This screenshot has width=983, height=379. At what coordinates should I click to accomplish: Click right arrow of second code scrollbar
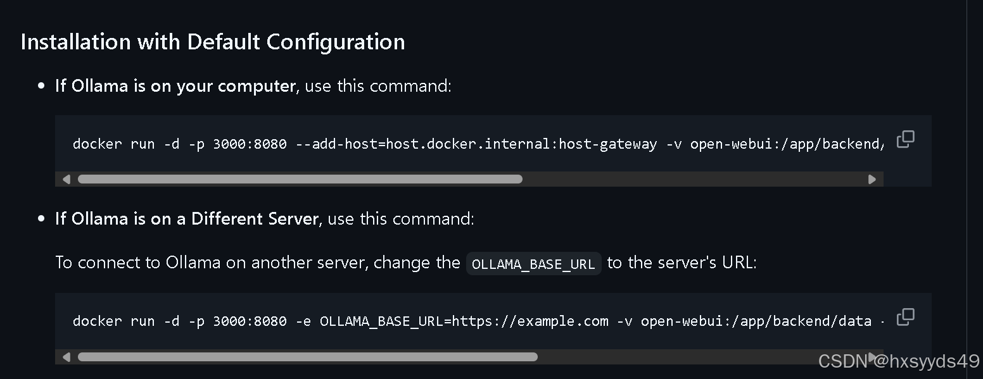[x=872, y=357]
